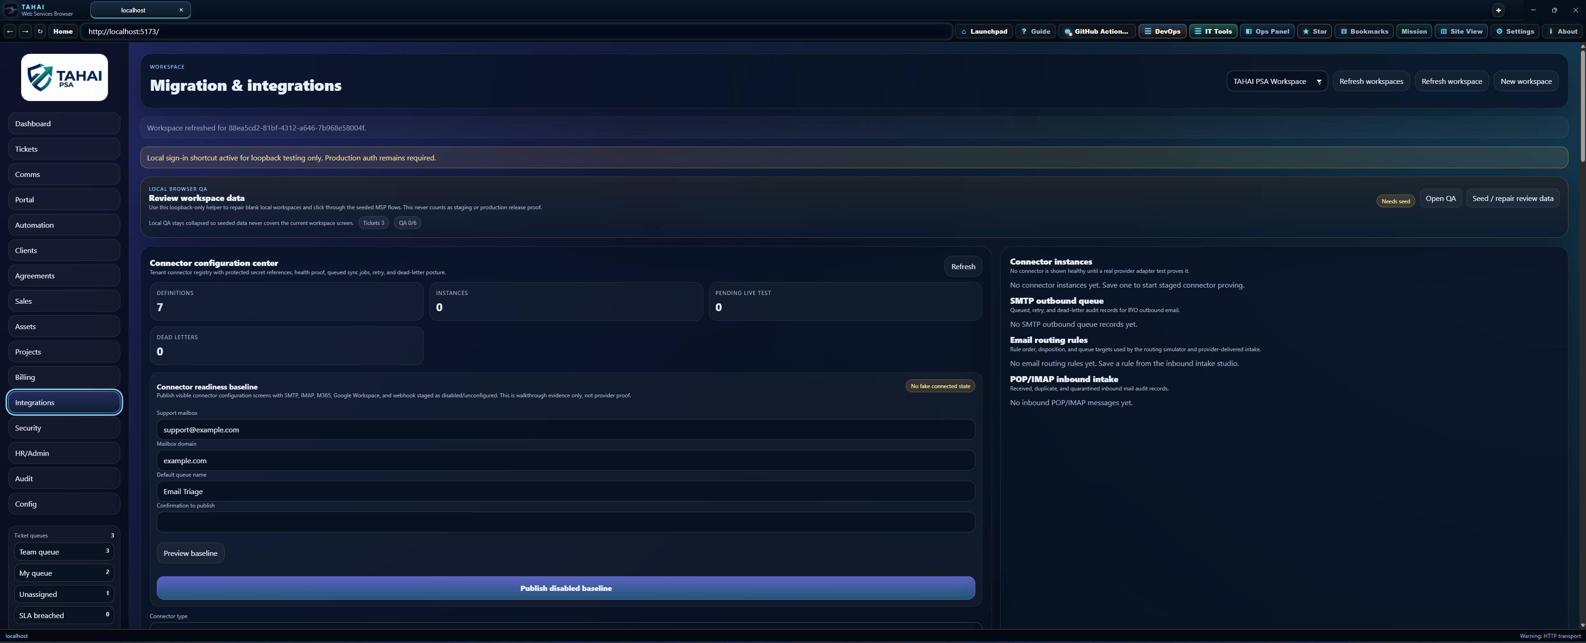
Task: Click Publish disabled baseline button
Action: click(566, 588)
